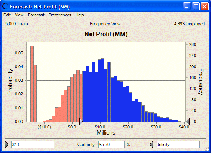Click the lower bound arrow beside $4.0 field
Viewport: 211px width, 153px height.
coord(7,145)
